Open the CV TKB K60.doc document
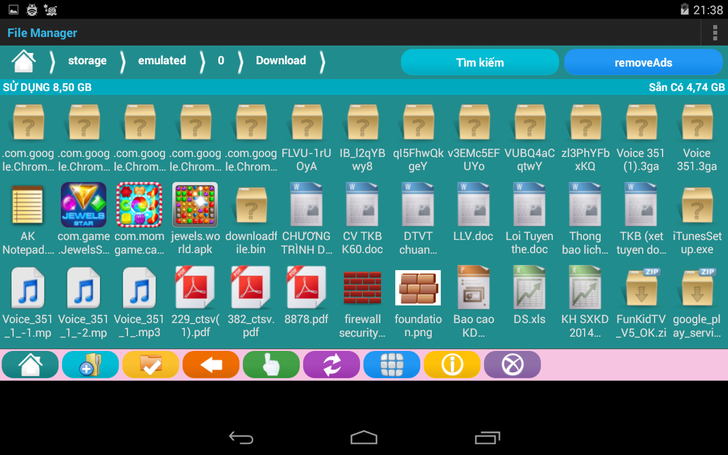The width and height of the screenshot is (728, 455). [362, 220]
